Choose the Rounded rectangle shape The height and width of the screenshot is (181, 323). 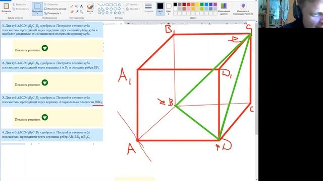115,5
